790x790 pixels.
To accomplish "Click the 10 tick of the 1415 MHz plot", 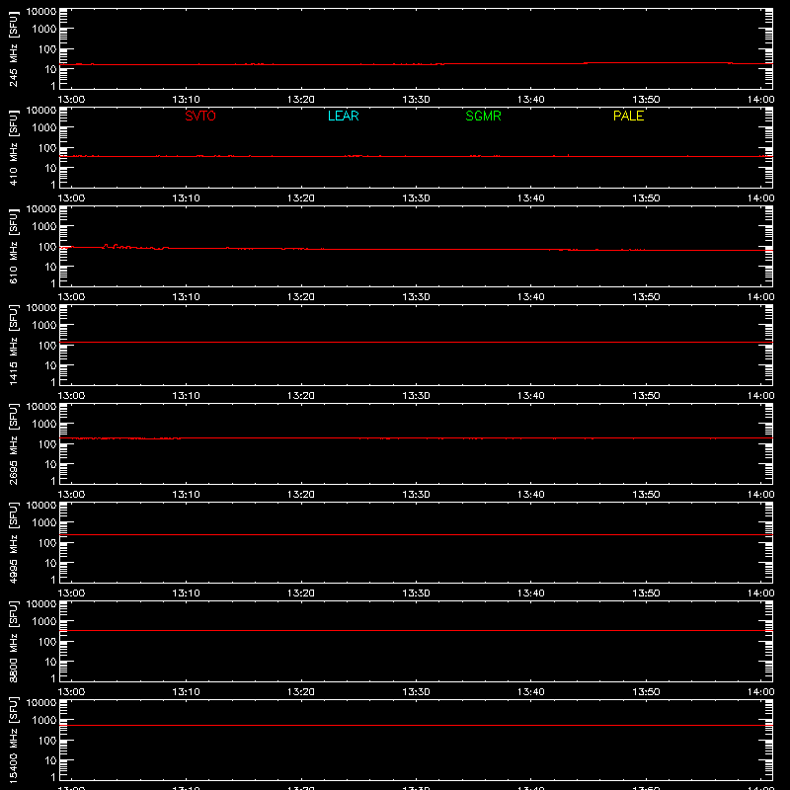I will coord(50,365).
